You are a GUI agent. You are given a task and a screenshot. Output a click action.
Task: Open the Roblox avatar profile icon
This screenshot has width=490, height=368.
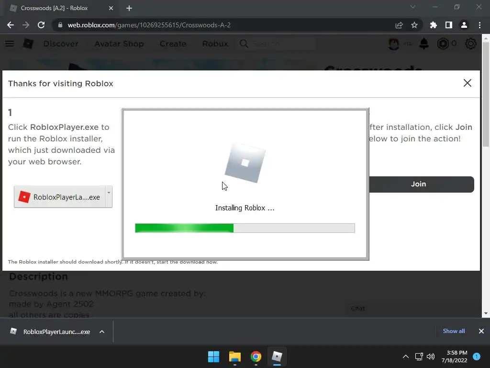[x=394, y=44]
